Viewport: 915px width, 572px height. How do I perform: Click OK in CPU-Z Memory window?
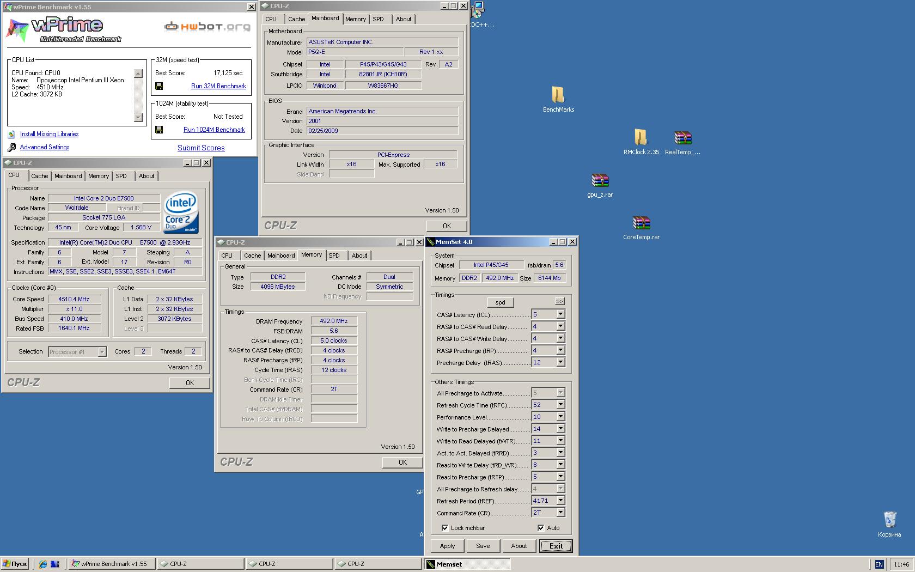tap(402, 463)
